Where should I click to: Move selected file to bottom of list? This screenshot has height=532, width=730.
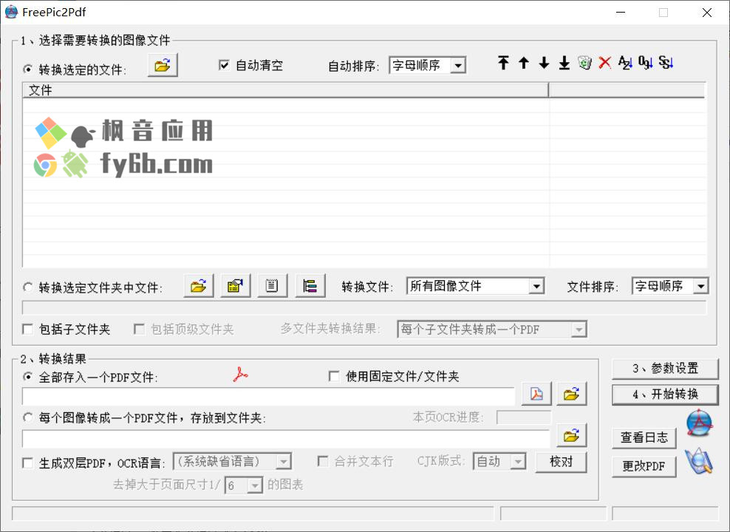pos(564,62)
